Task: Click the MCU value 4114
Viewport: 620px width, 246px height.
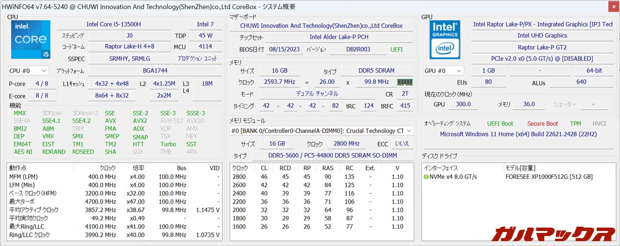Action: pyautogui.click(x=205, y=47)
